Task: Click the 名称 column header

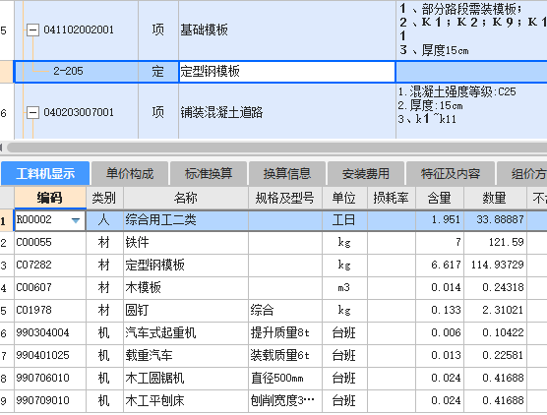Action: [186, 198]
